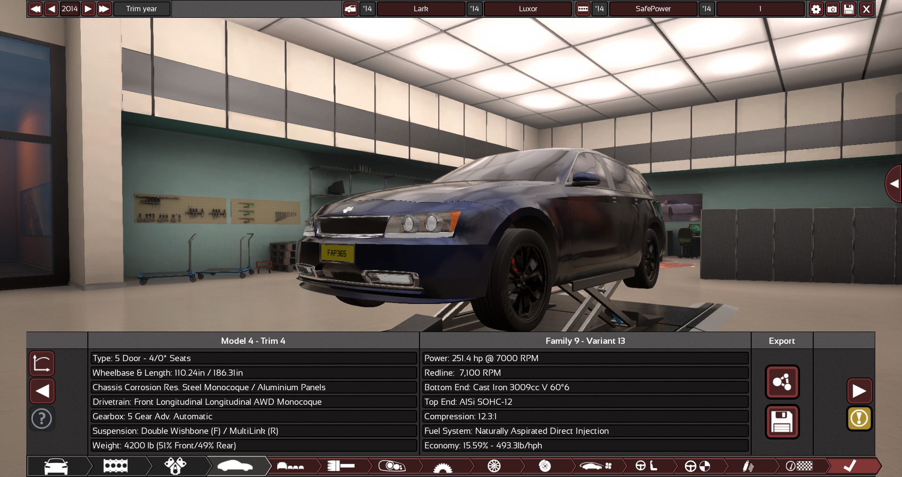Select the Type: 5 Door row
This screenshot has height=477, width=902.
[x=254, y=358]
